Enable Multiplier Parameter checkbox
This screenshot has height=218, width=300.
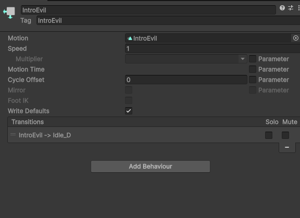pyautogui.click(x=253, y=59)
